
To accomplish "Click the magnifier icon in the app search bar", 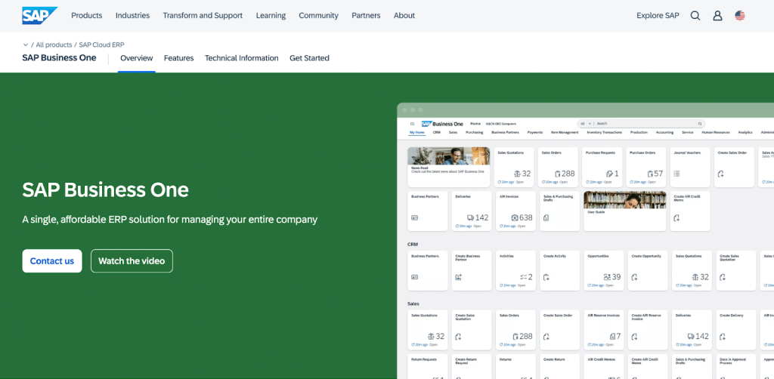I will pyautogui.click(x=699, y=124).
